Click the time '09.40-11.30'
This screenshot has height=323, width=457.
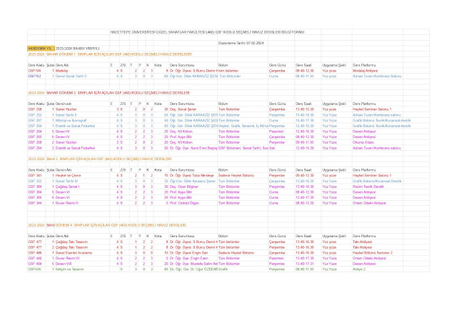pos(305,142)
